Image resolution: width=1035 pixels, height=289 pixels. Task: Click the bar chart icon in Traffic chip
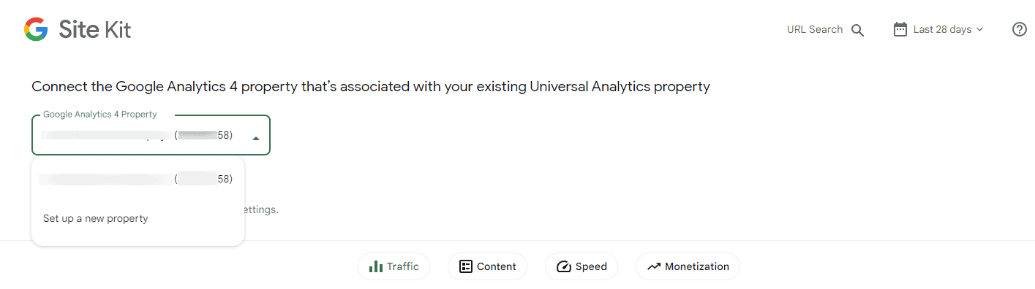click(x=376, y=266)
